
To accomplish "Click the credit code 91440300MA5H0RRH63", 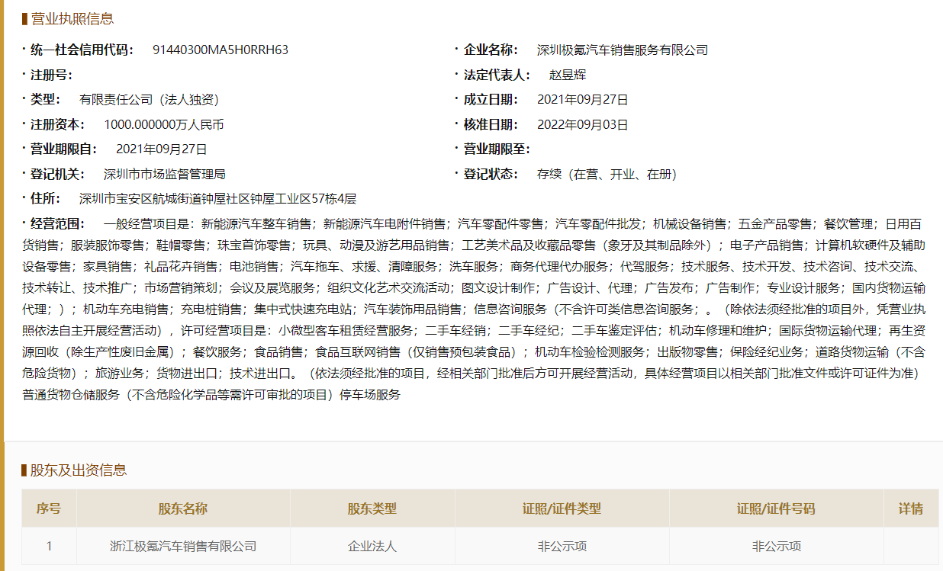I will 220,50.
